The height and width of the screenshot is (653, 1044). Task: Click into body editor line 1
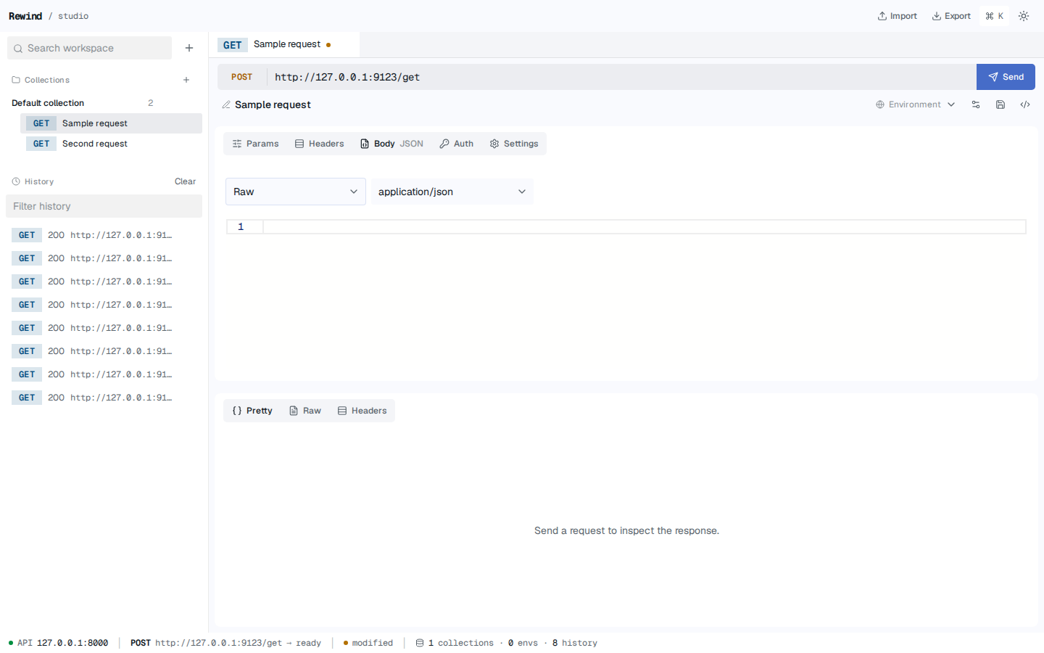tap(644, 227)
